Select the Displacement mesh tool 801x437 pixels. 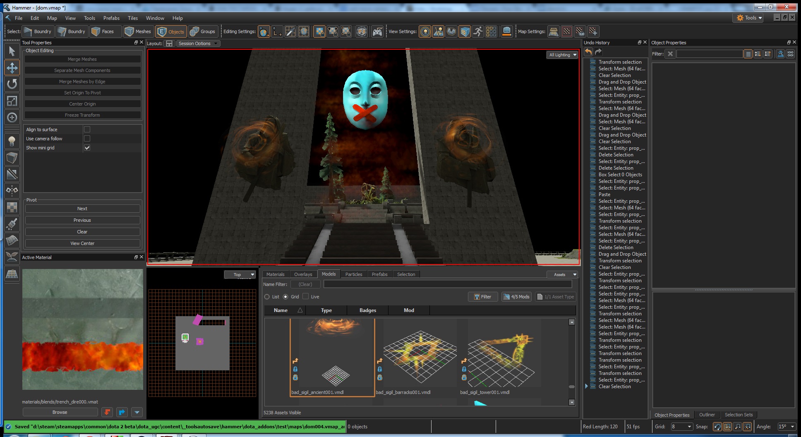12,240
